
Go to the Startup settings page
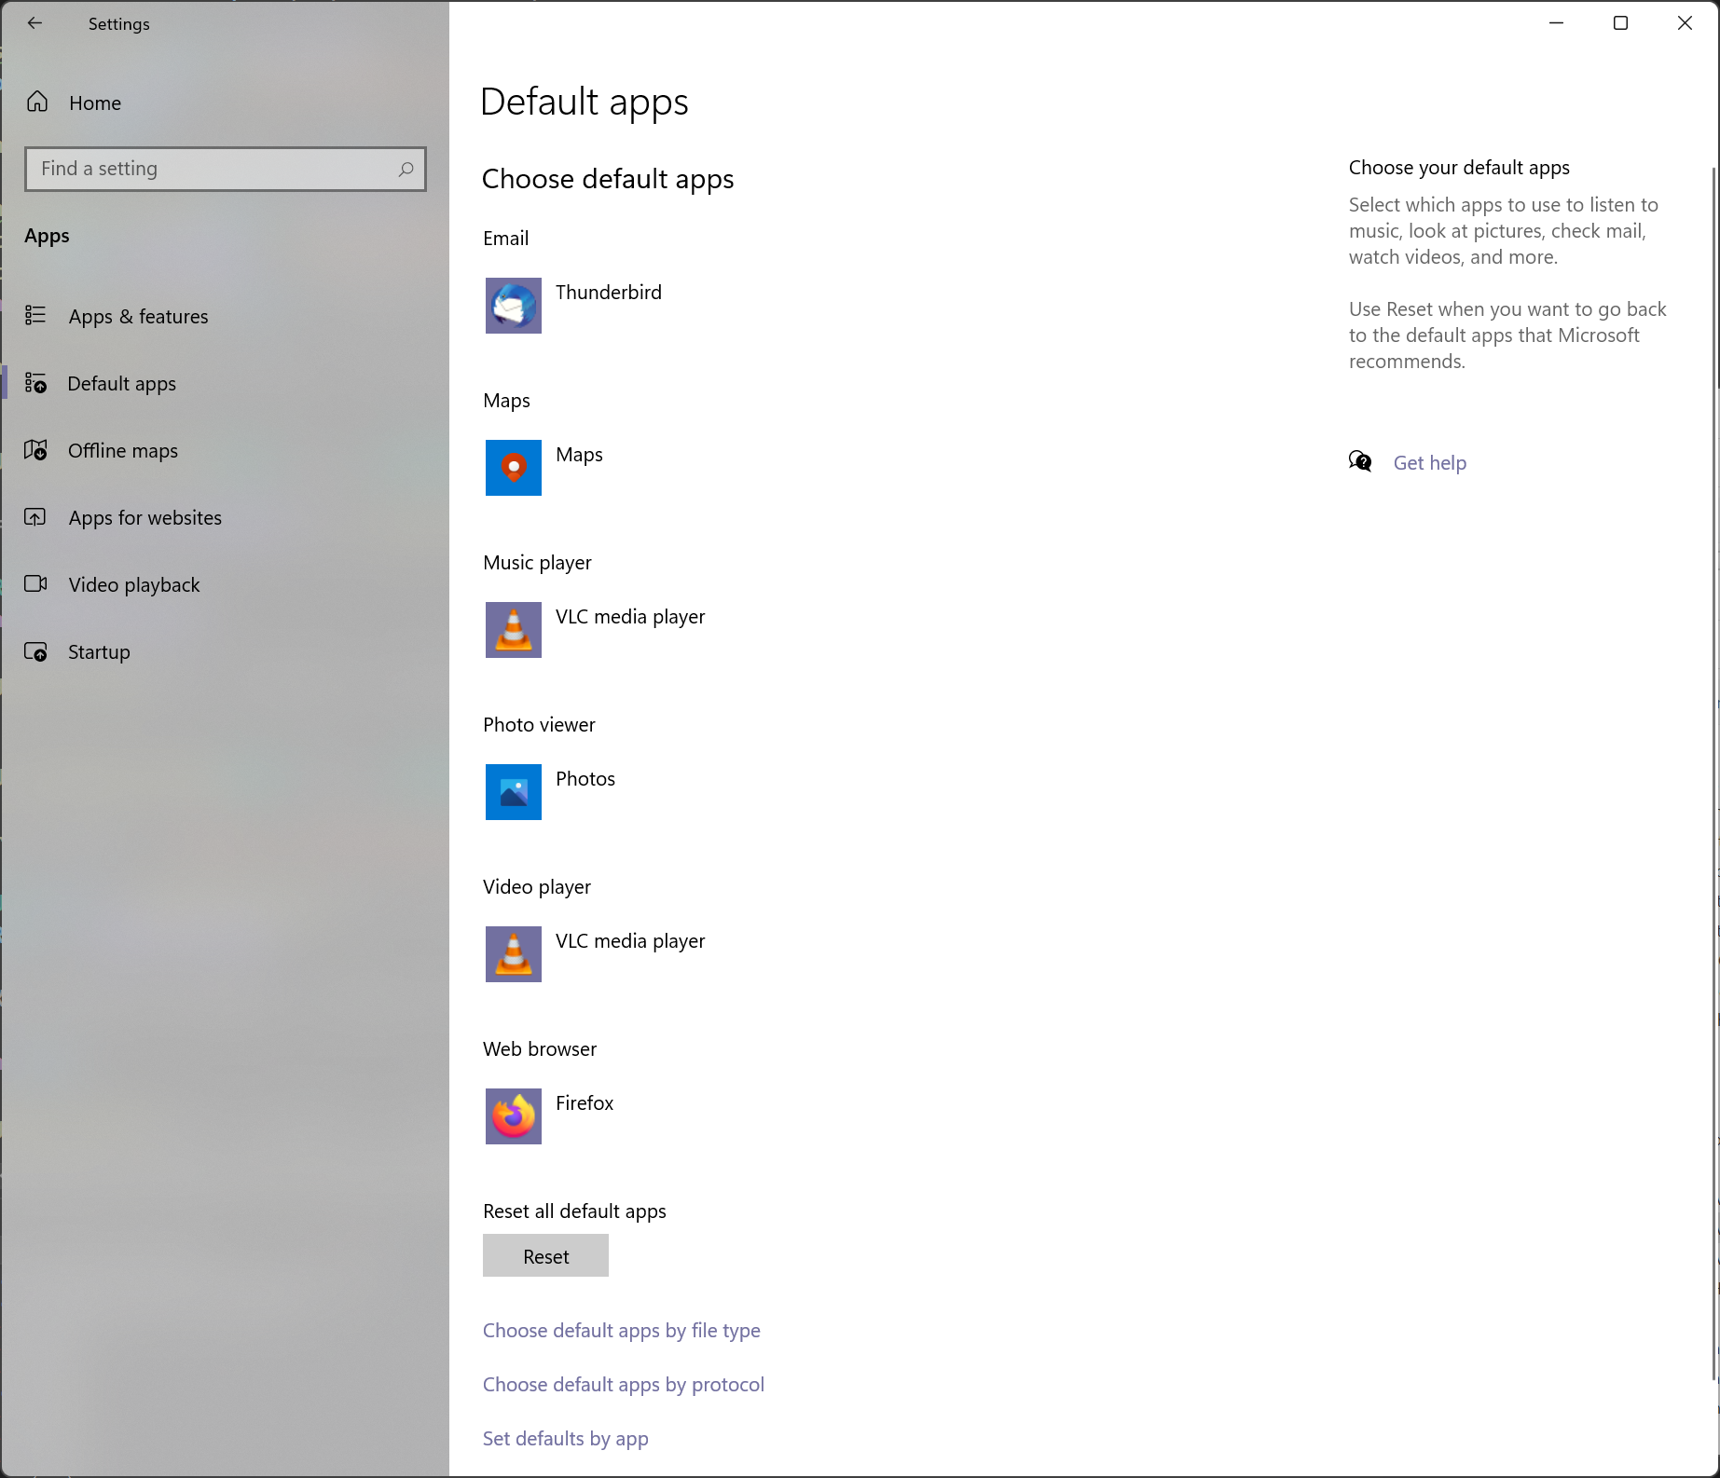point(99,651)
